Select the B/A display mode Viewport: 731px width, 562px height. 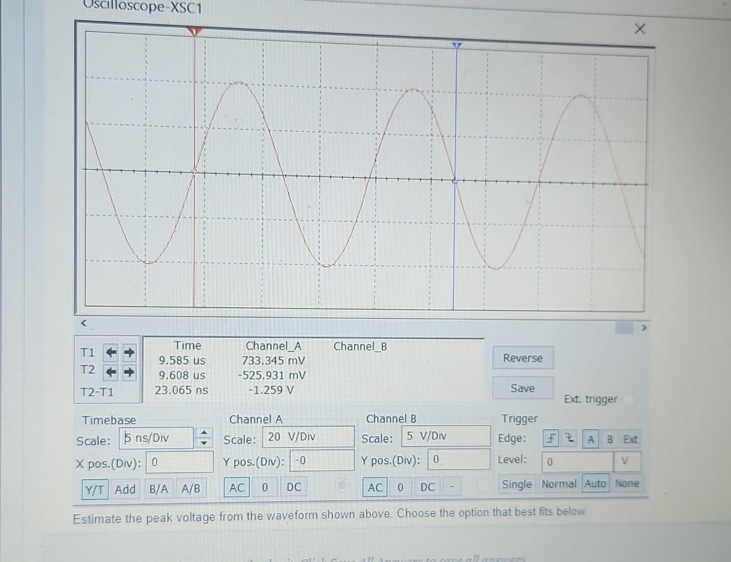158,489
